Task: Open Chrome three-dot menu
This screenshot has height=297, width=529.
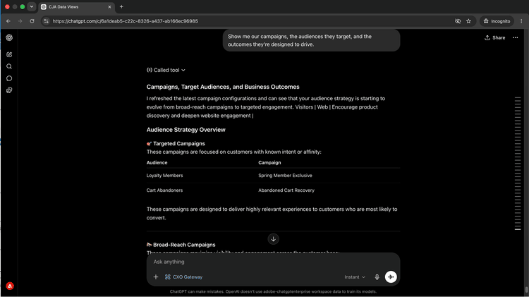Action: pos(521,21)
